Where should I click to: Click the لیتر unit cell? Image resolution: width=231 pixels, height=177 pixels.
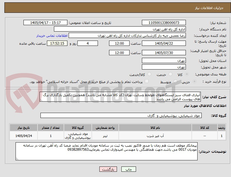pos(105,136)
